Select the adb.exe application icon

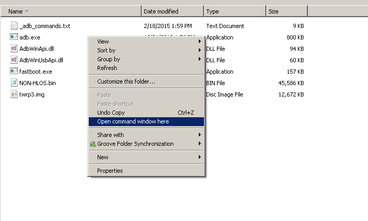[15, 37]
